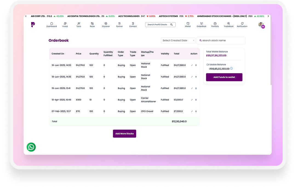Click the Add More Stocks button
Screen dimensions: 295x187
(x=125, y=134)
